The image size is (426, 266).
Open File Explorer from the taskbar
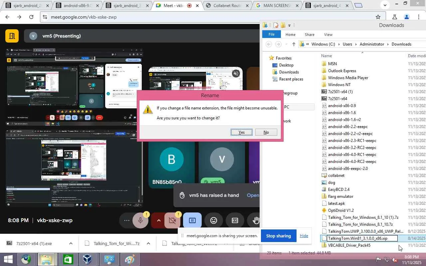tap(46, 259)
